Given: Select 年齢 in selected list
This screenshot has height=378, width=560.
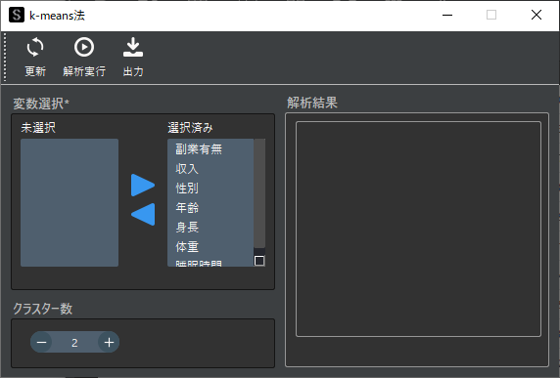Looking at the screenshot, I should point(210,207).
